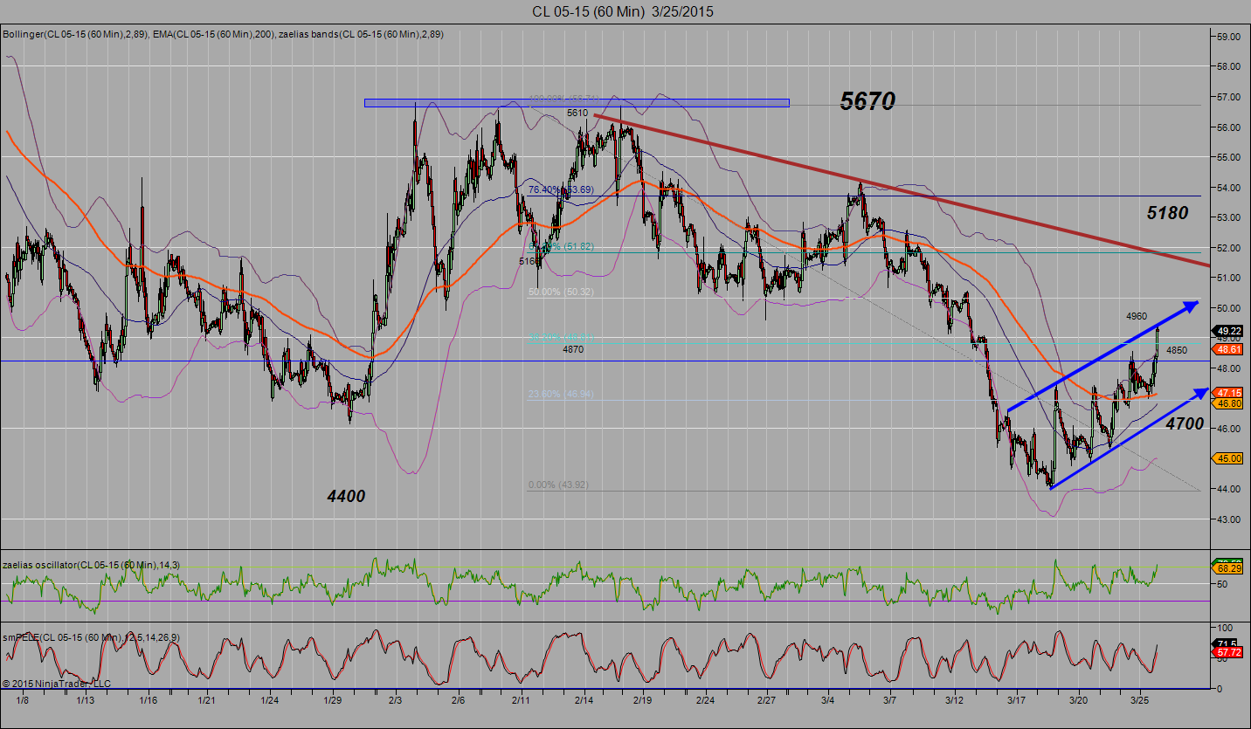Click the bold 4700 annotation text

[1183, 423]
